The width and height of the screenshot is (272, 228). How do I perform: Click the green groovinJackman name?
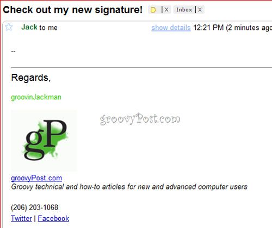click(x=36, y=97)
